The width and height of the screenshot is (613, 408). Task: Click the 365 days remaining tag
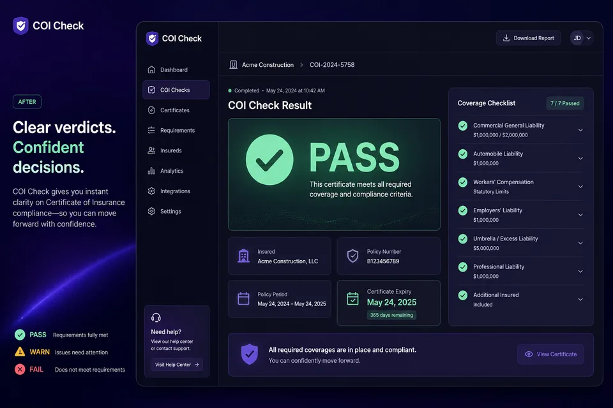[391, 315]
